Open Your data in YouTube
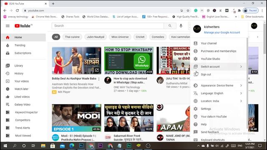 click(x=218, y=117)
